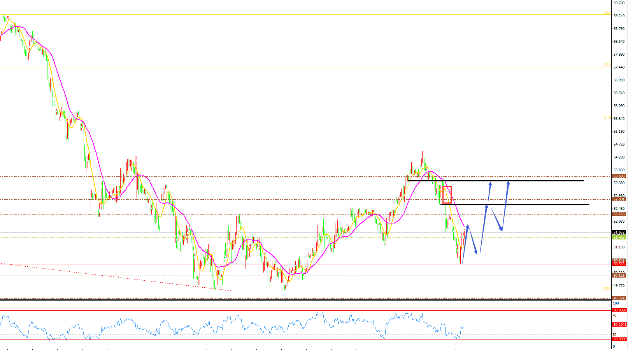Select the RSI 20.0000 level label
Image resolution: width=628 pixels, height=350 pixels.
[619, 339]
